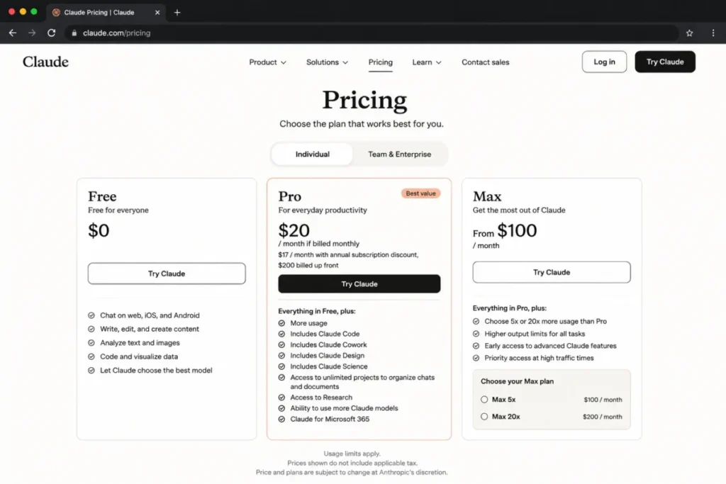The height and width of the screenshot is (484, 726).
Task: Click the Claude logo in the header
Action: [45, 62]
